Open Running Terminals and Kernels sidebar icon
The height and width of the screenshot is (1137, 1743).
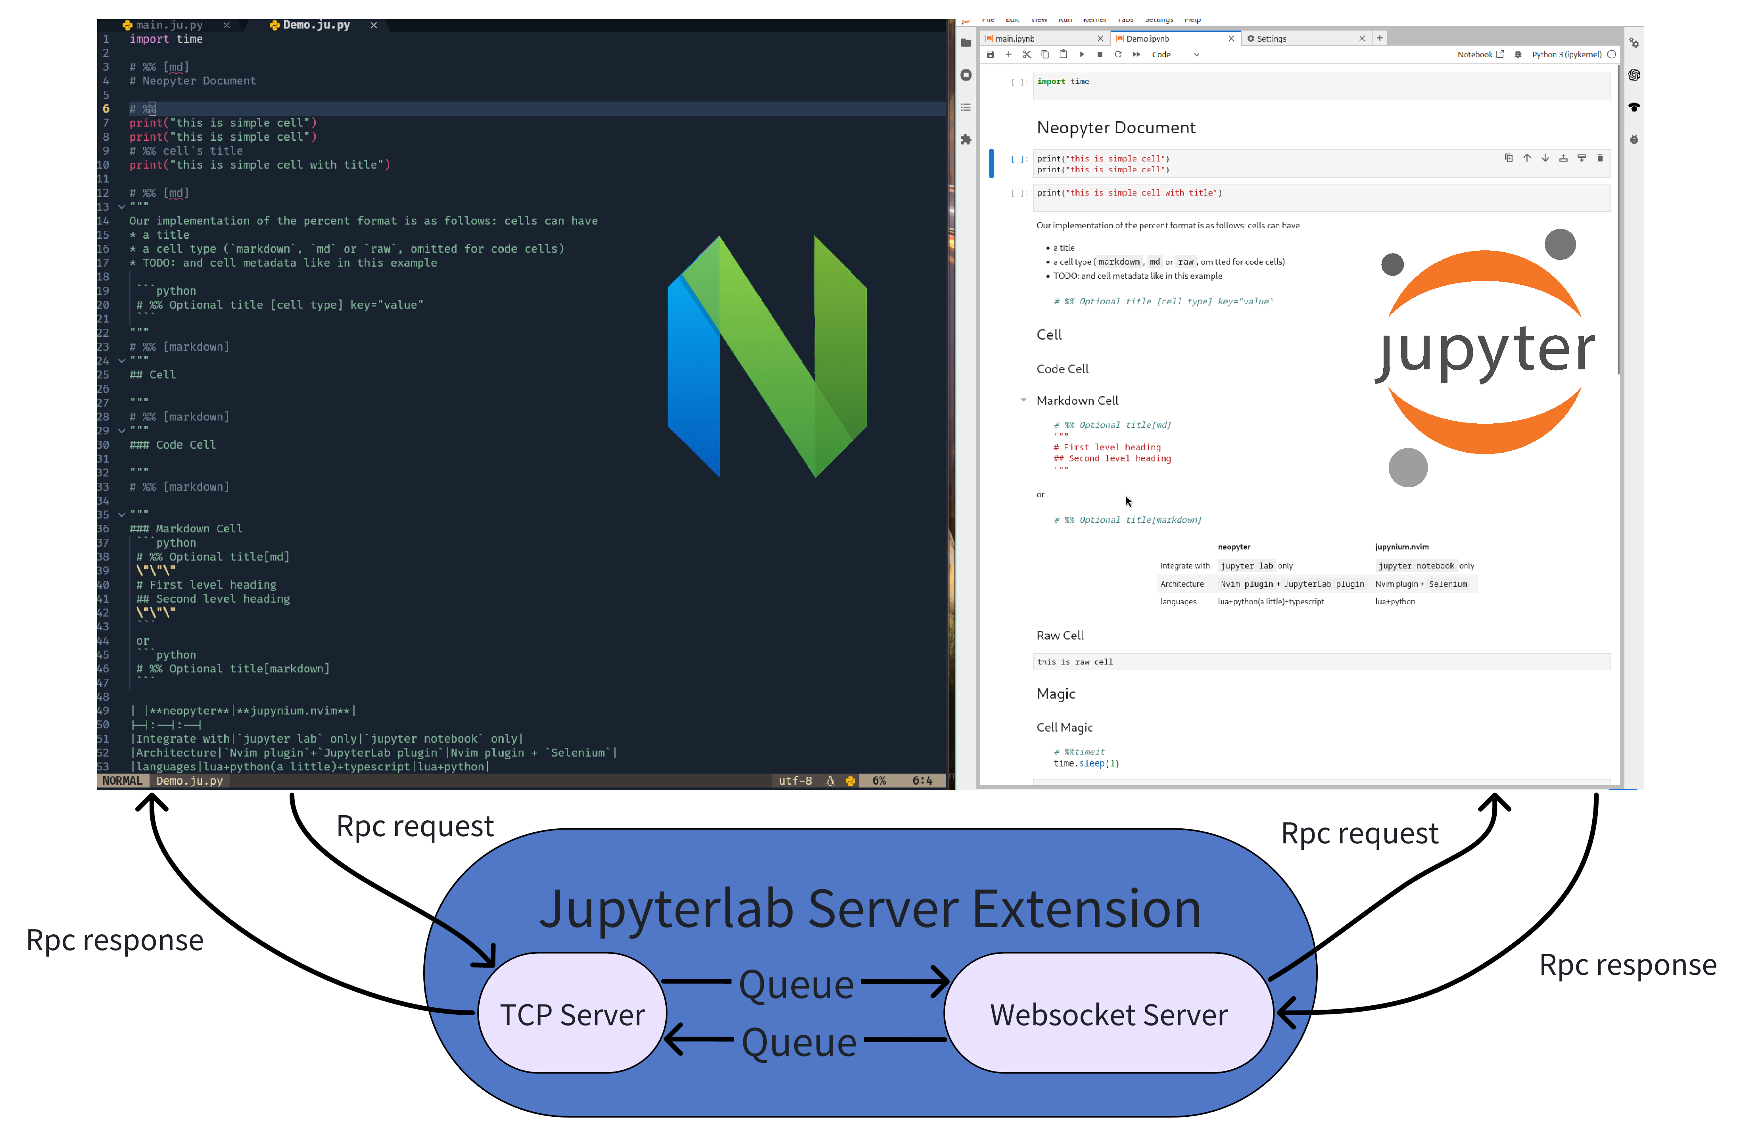pyautogui.click(x=966, y=75)
